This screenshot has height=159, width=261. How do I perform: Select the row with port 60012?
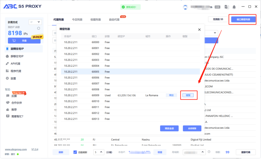click(130, 113)
